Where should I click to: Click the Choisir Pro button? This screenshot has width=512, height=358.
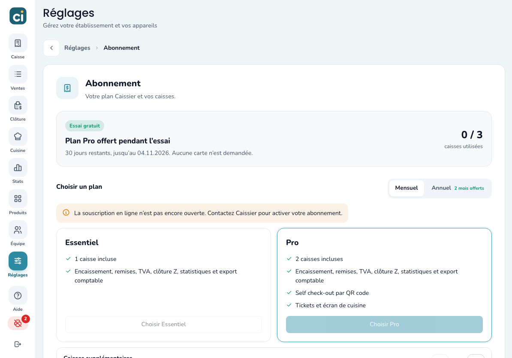(384, 325)
